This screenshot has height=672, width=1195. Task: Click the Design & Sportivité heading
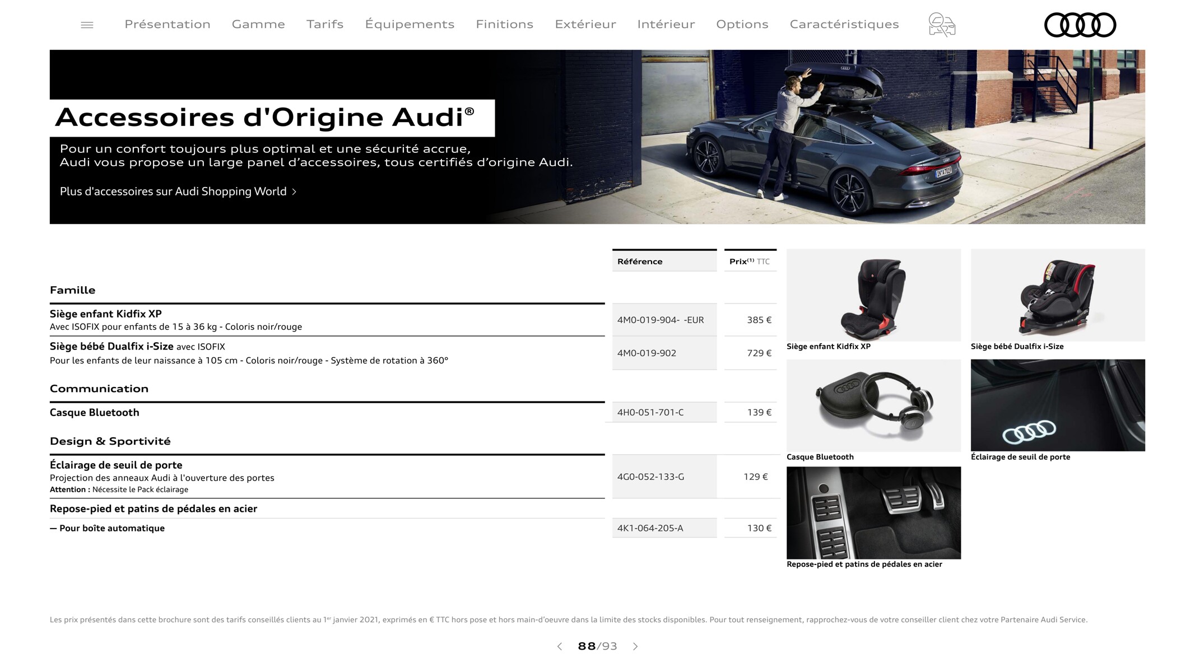pos(110,441)
